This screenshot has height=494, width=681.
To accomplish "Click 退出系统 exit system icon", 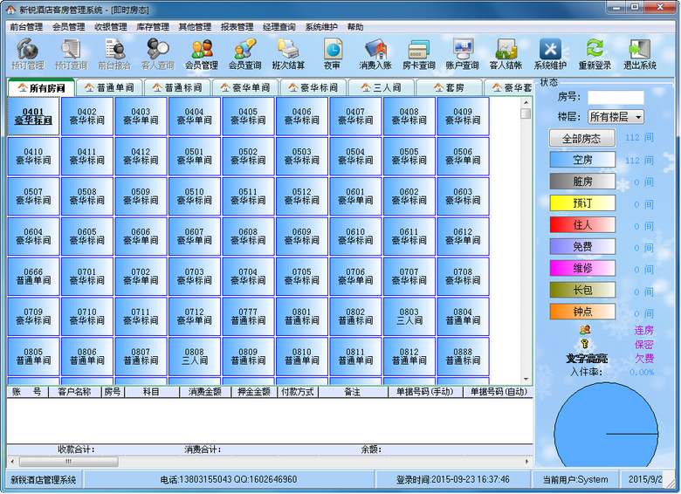I will [x=639, y=54].
